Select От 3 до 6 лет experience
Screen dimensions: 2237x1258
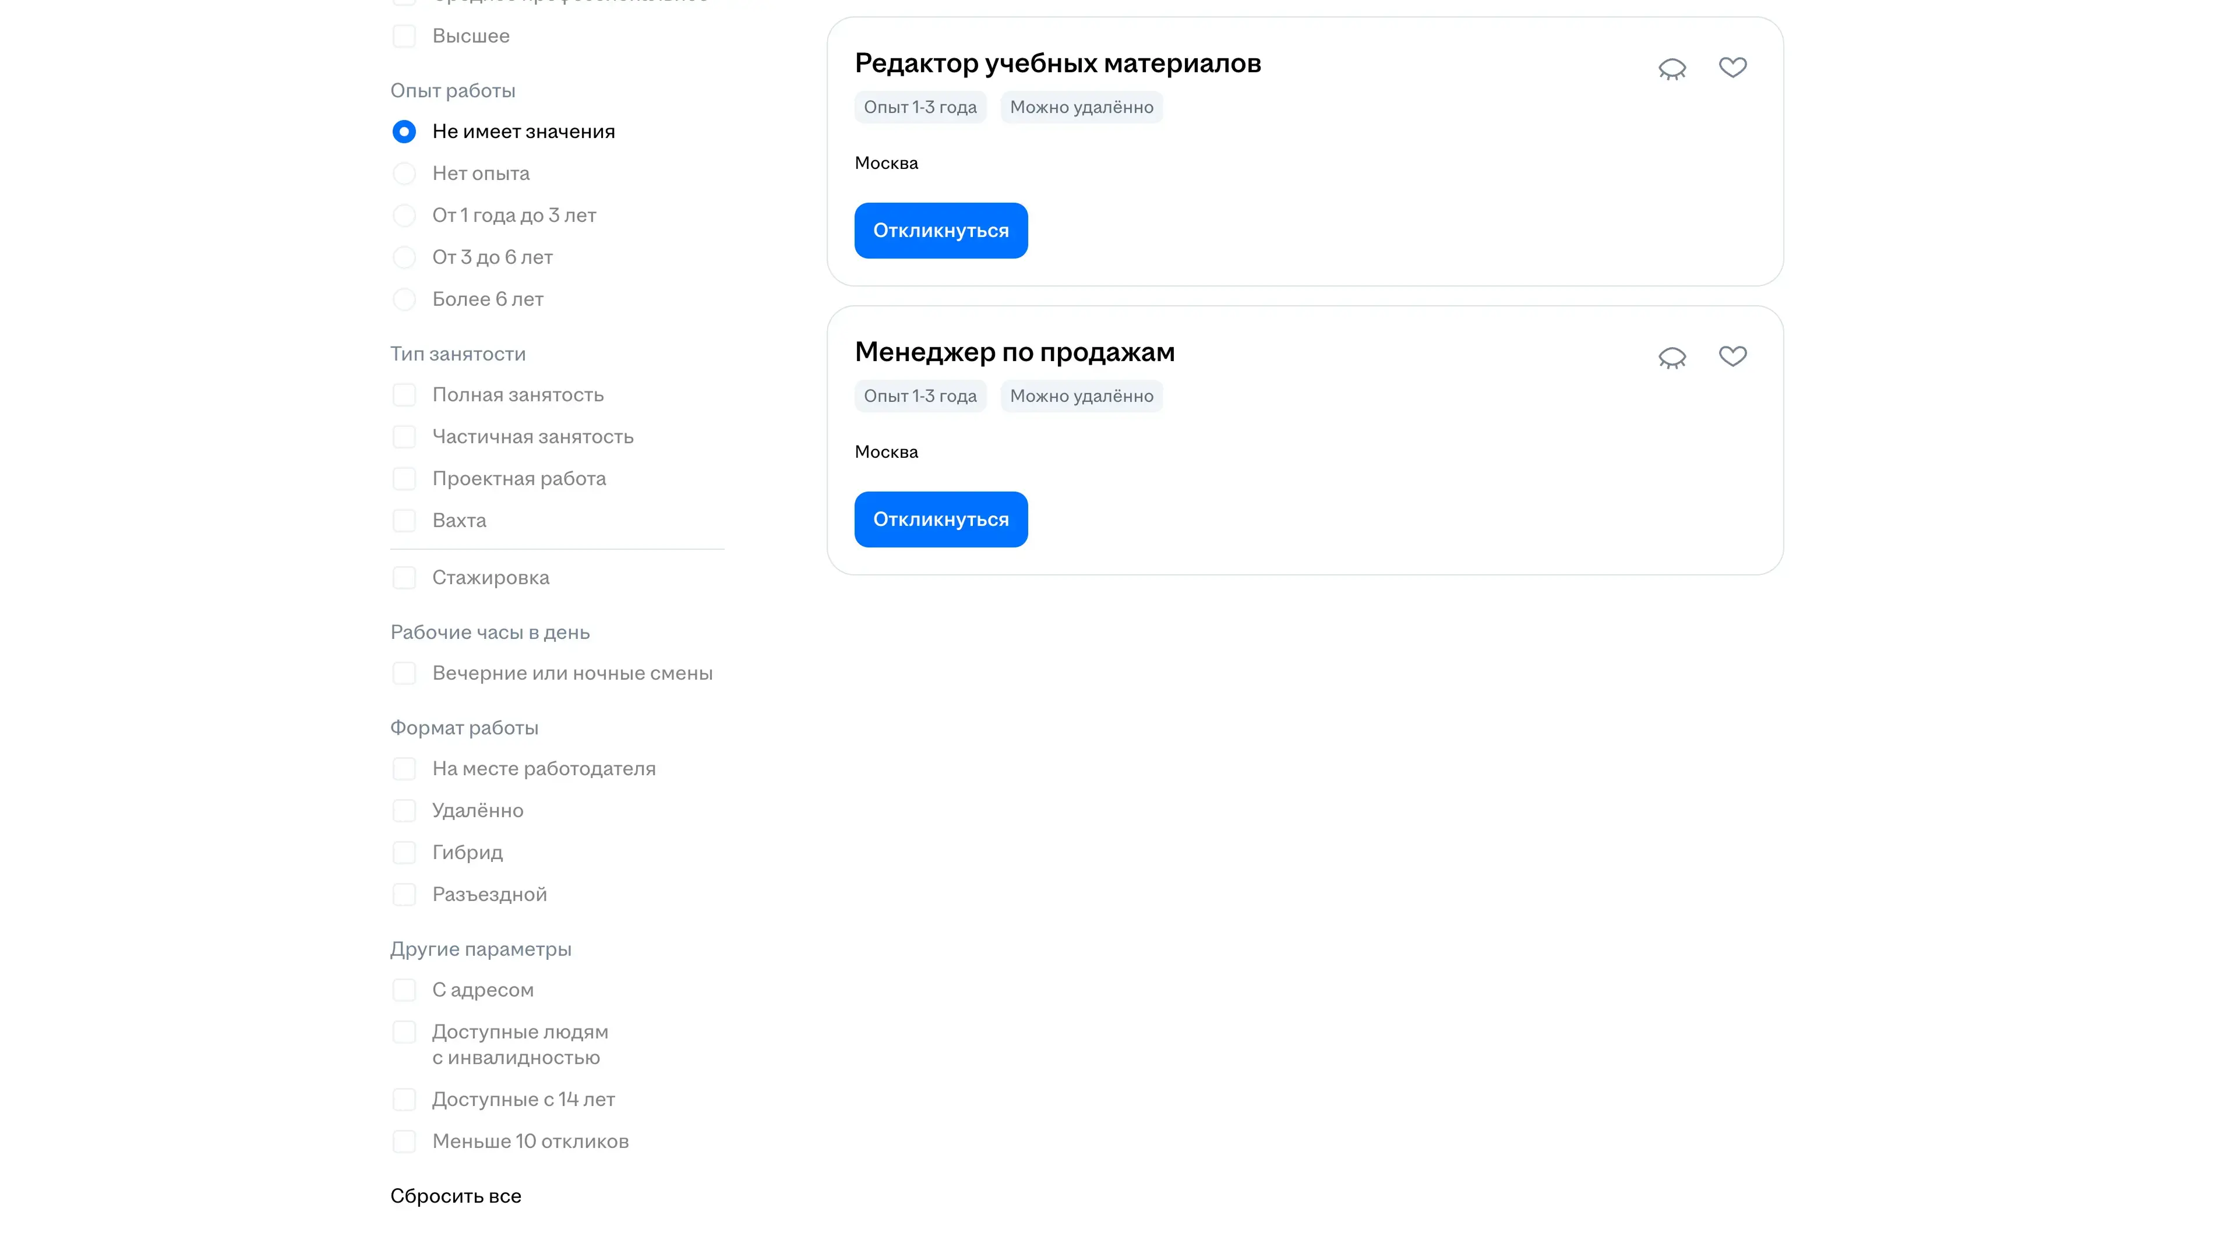(x=404, y=257)
